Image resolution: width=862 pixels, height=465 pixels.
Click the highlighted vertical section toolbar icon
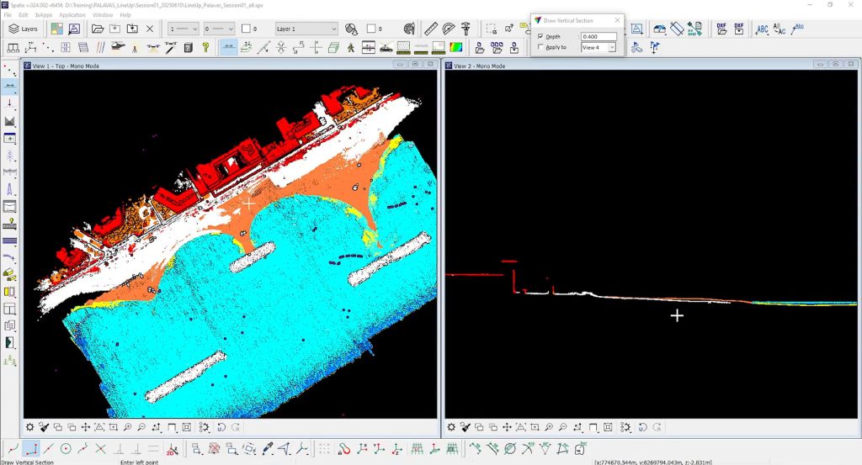tap(229, 48)
